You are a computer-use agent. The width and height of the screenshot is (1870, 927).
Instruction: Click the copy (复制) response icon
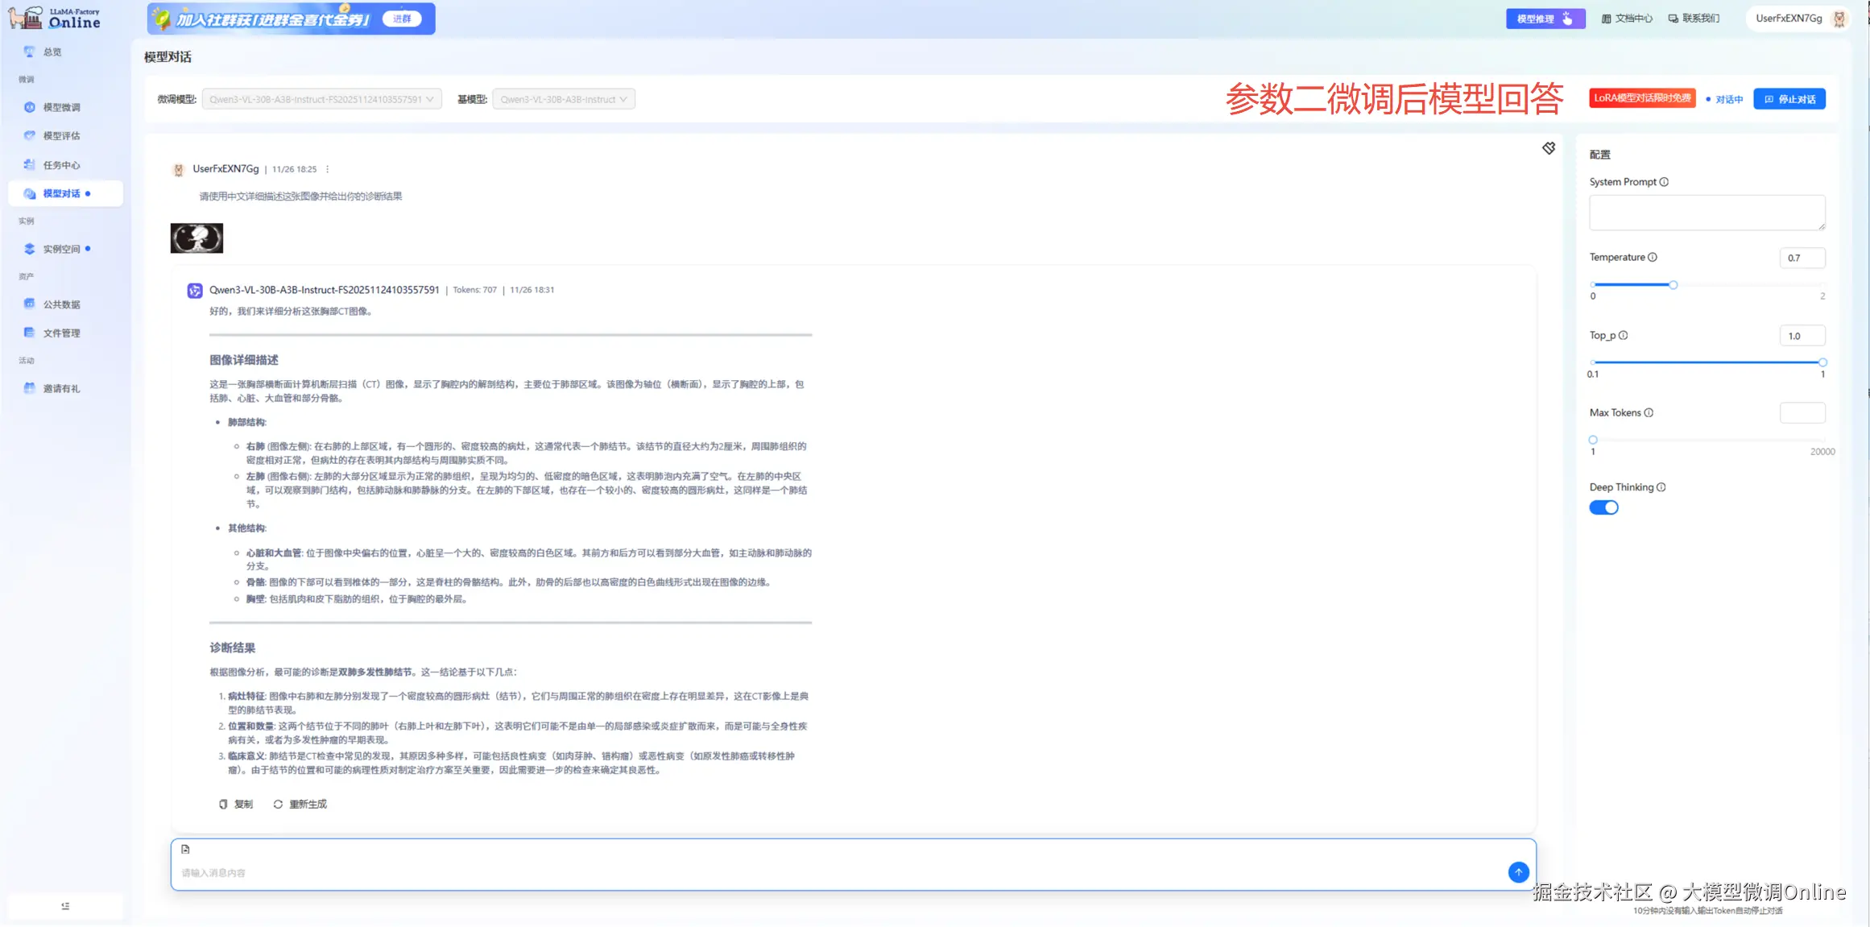click(223, 804)
